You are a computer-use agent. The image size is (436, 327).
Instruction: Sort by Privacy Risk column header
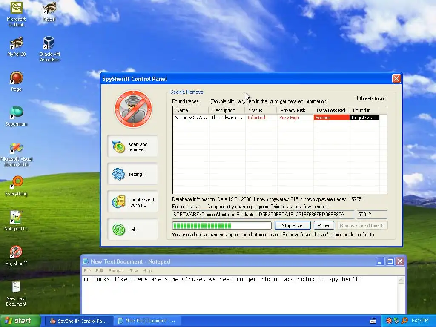pos(295,110)
